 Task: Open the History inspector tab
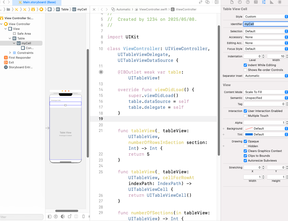point(240,2)
